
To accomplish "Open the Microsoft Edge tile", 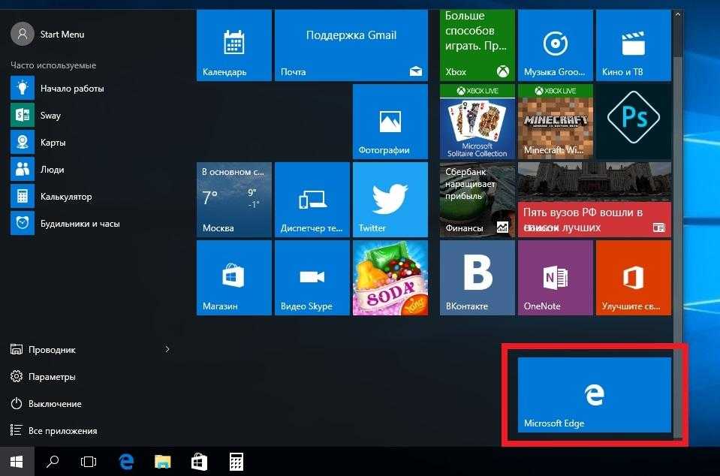I will point(595,395).
